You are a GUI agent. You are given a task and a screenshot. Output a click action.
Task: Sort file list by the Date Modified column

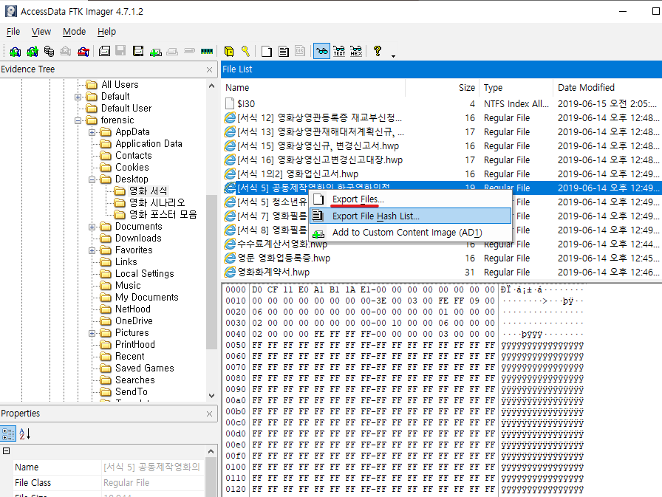[x=607, y=88]
